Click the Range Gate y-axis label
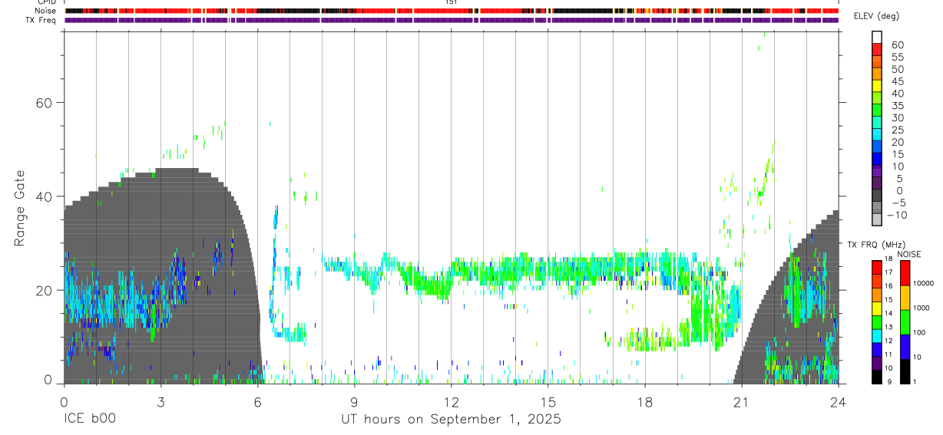Screen dimensions: 943x435 19,207
